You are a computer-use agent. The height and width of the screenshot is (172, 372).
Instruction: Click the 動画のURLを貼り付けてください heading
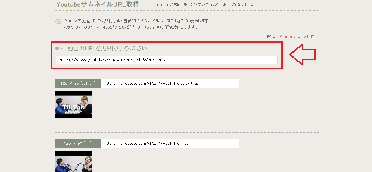[x=107, y=48]
